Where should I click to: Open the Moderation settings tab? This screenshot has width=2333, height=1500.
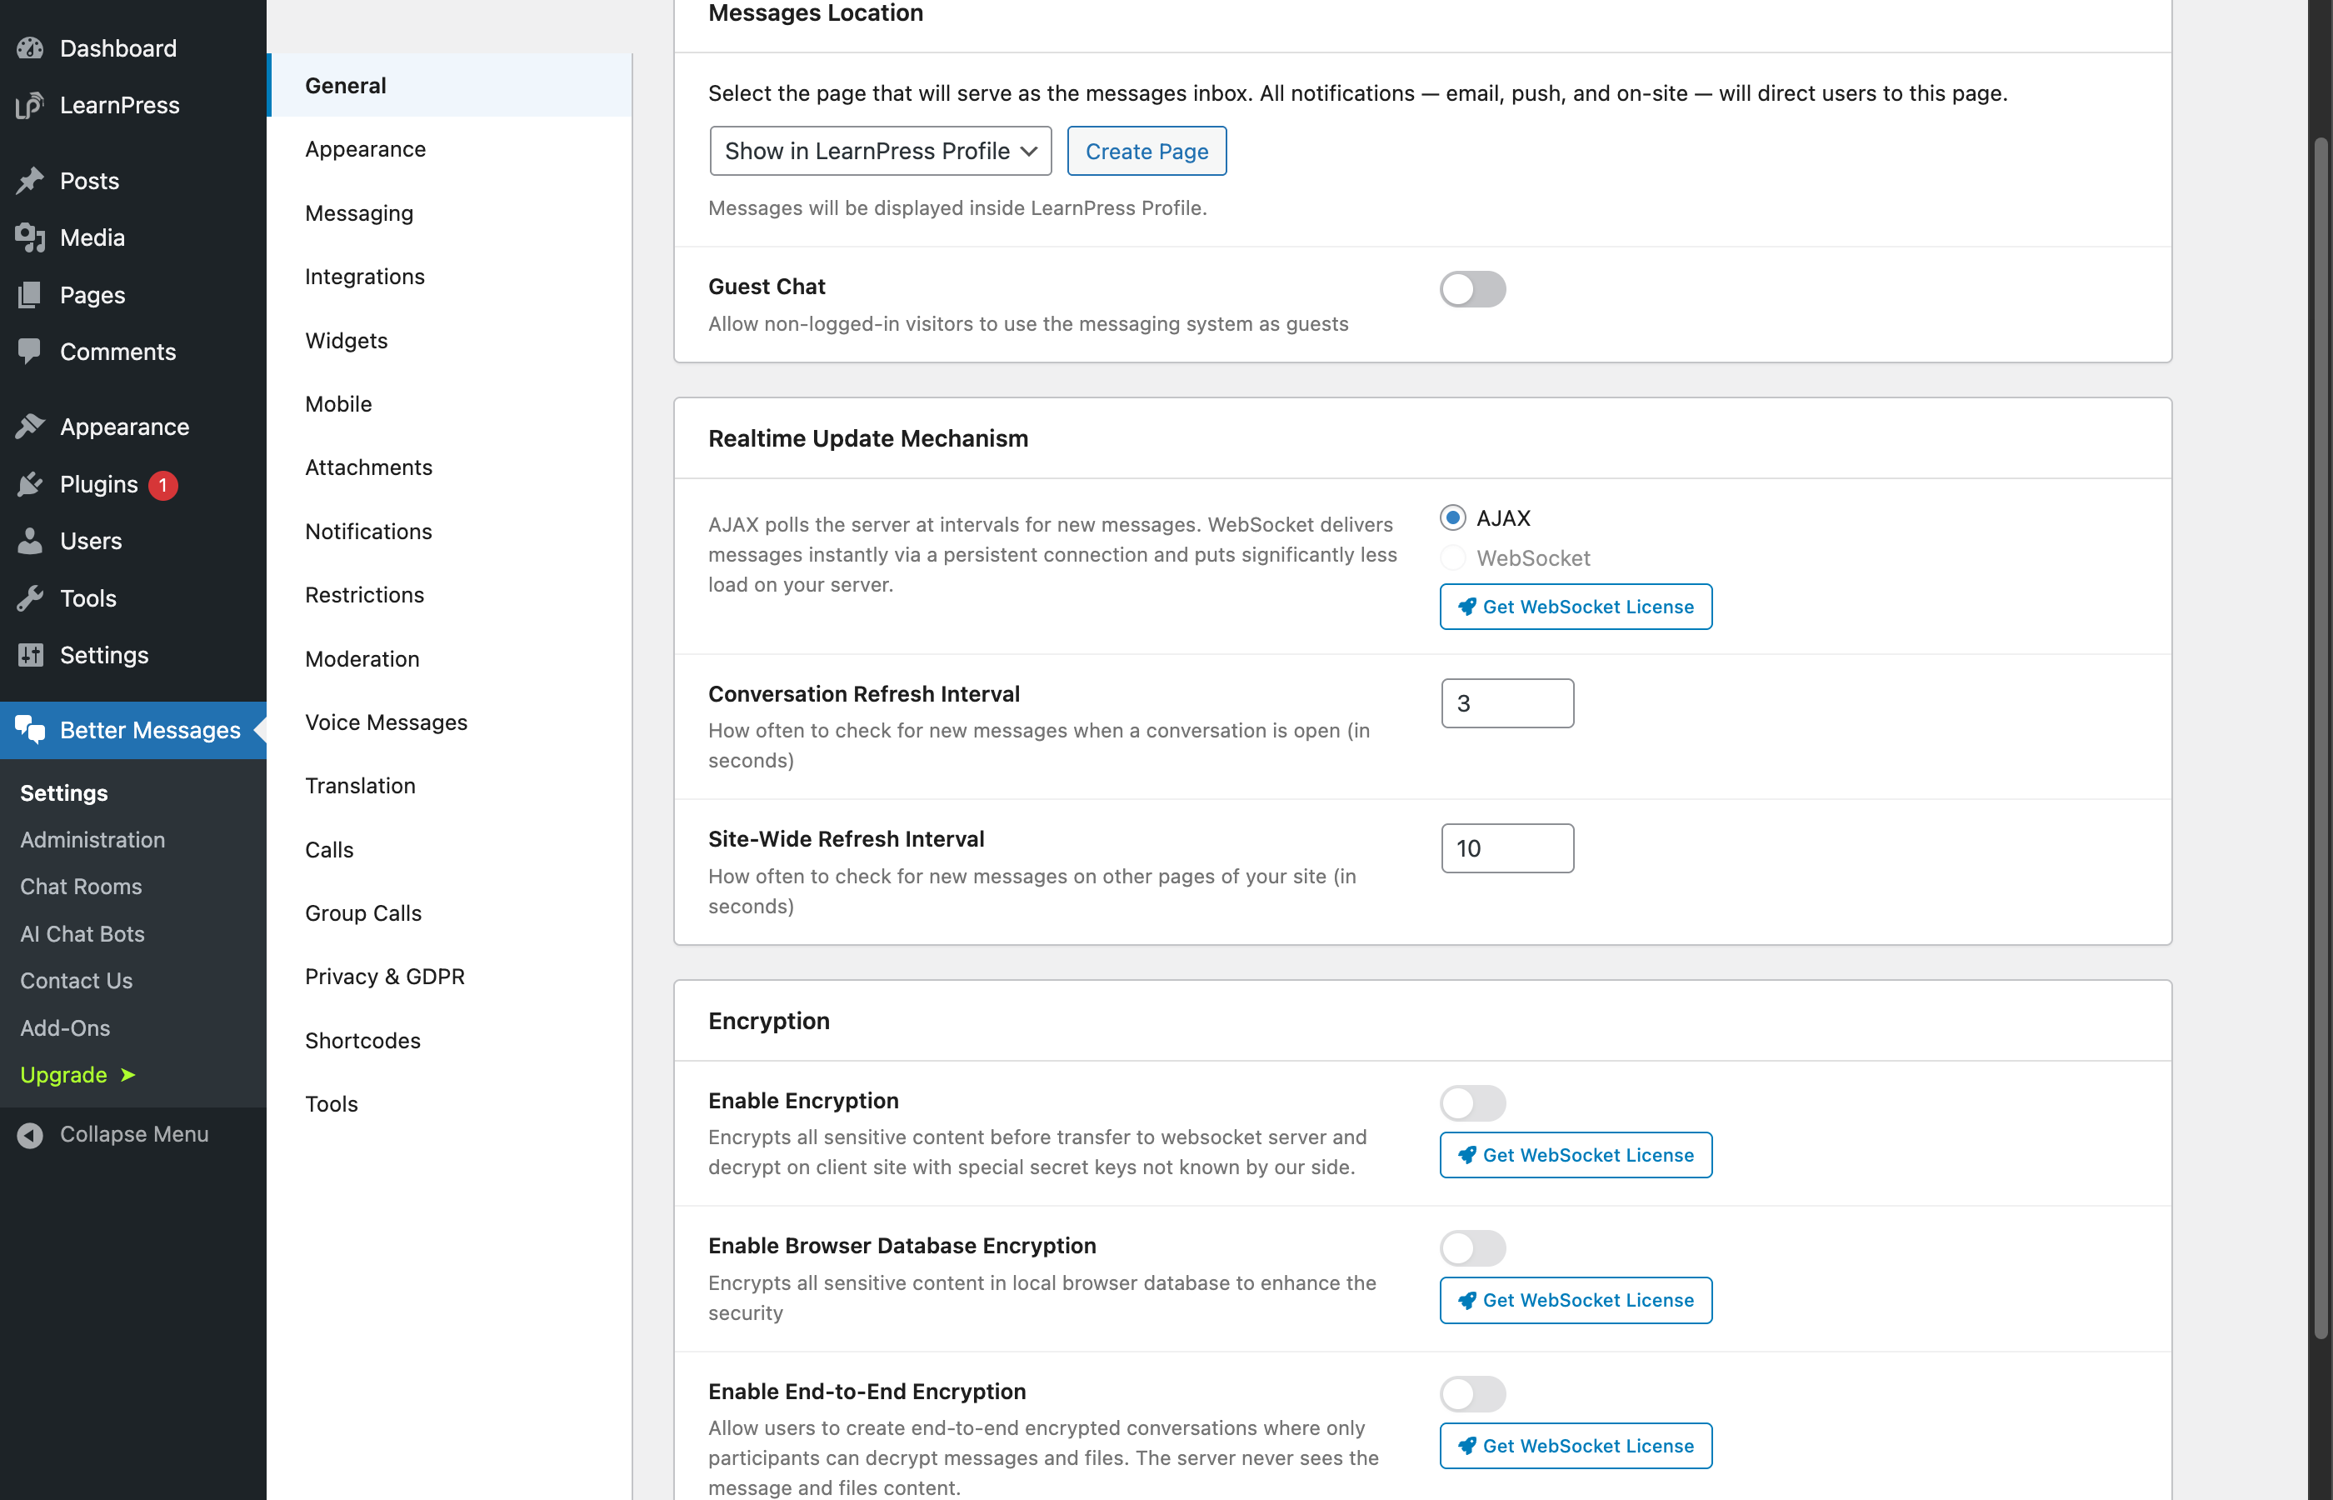pyautogui.click(x=450, y=658)
